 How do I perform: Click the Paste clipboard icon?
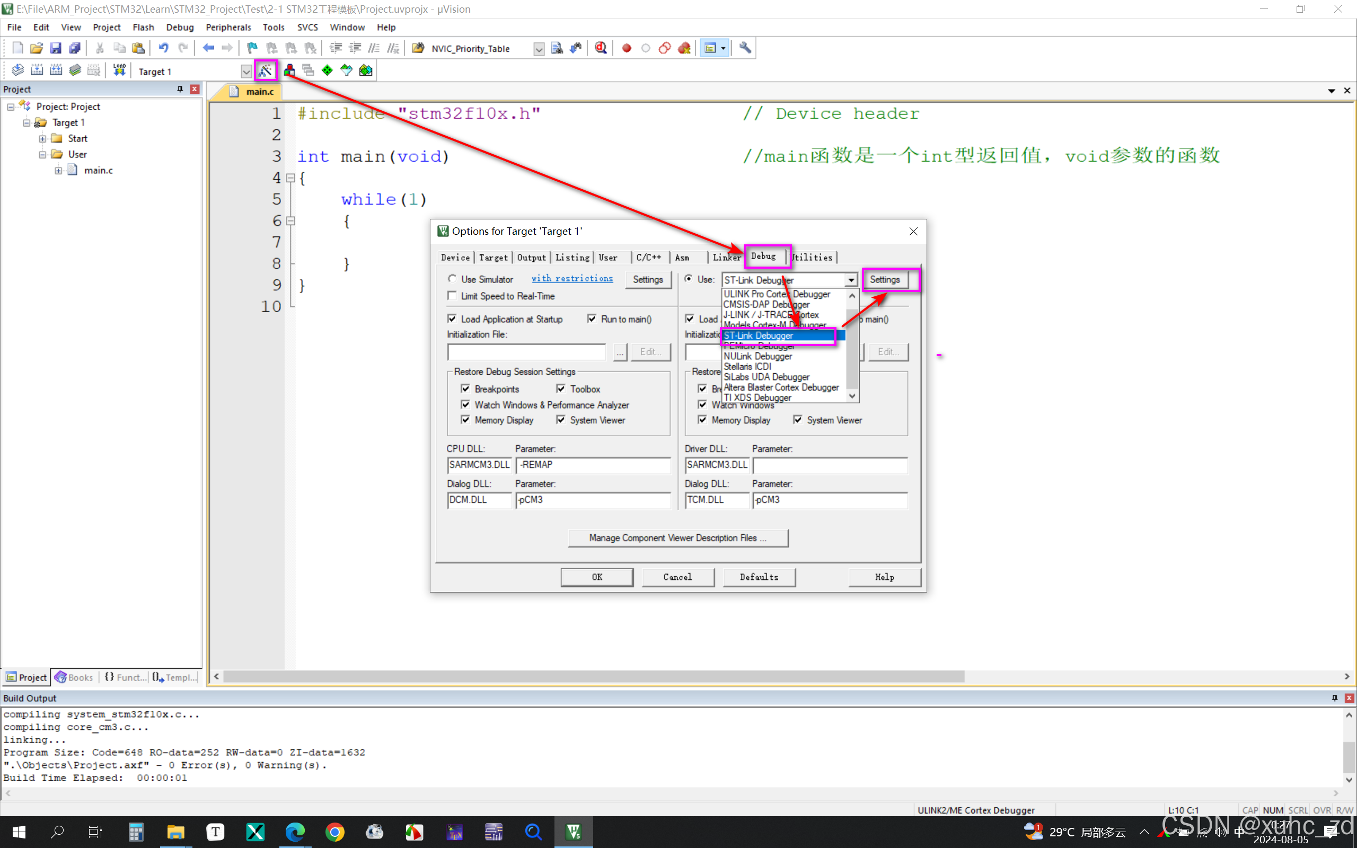coord(138,48)
